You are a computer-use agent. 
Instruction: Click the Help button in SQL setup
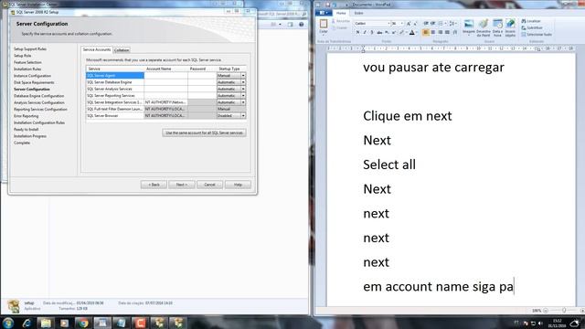click(238, 185)
